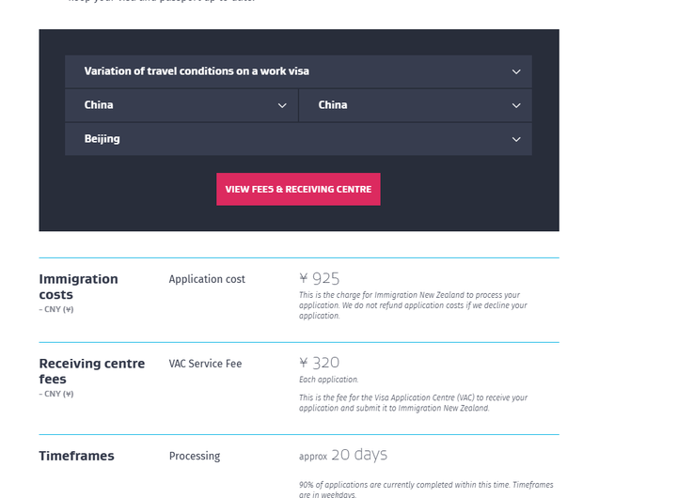Click the 'Each application.' note
This screenshot has width=677, height=498.
[328, 380]
